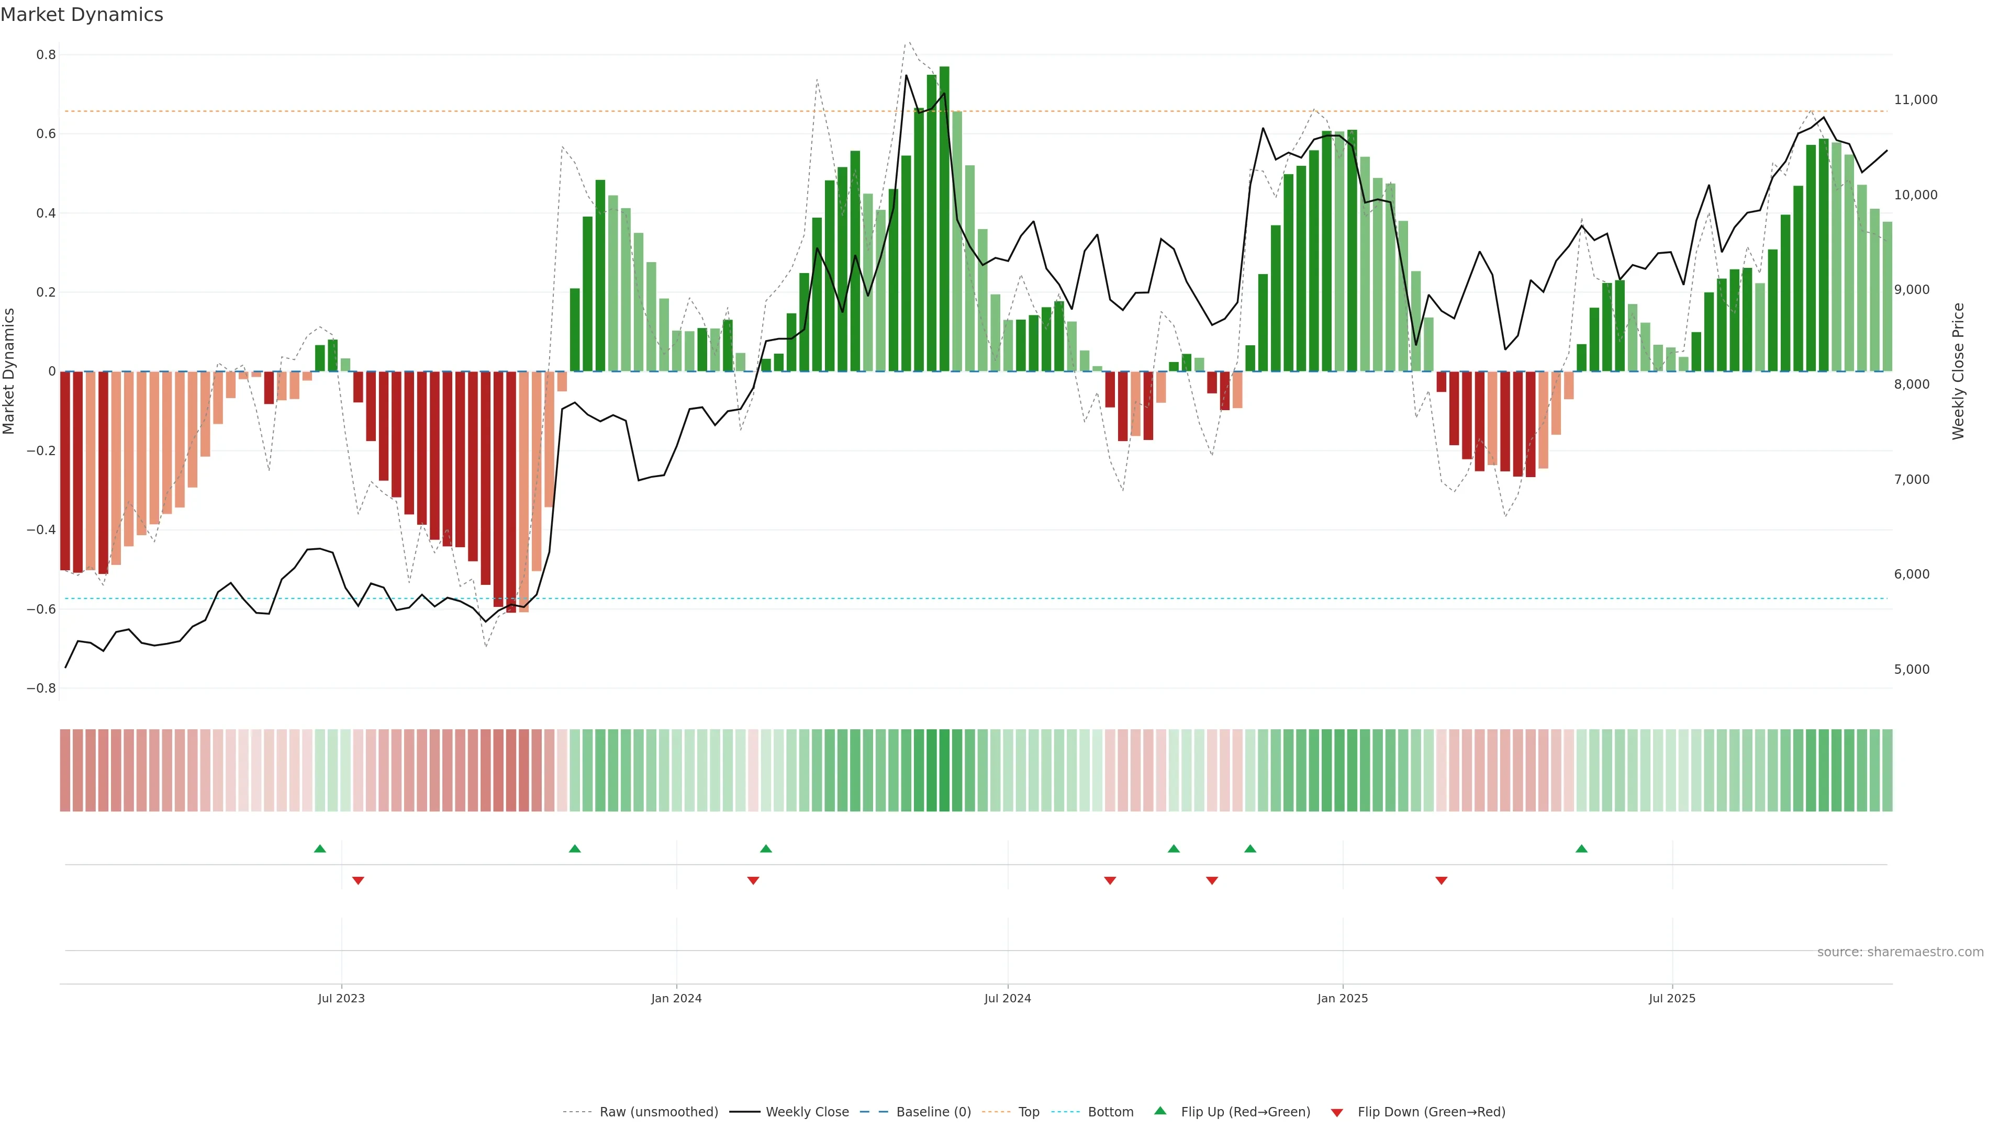Image resolution: width=2010 pixels, height=1130 pixels.
Task: Click the Flip Up green triangle in legend
Action: (x=1160, y=1111)
